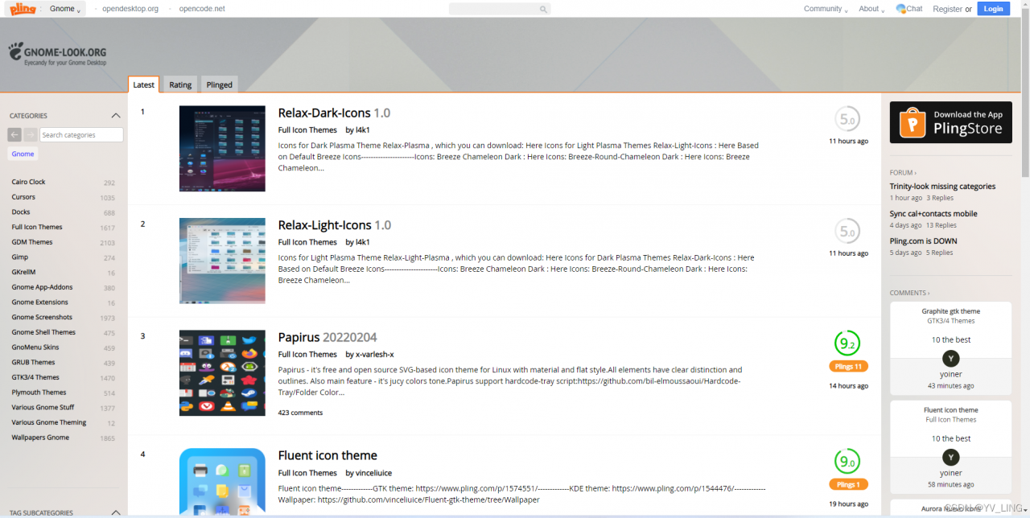1030x518 pixels.
Task: Click the 9.0 score circle of Fluent icon theme
Action: pyautogui.click(x=847, y=462)
